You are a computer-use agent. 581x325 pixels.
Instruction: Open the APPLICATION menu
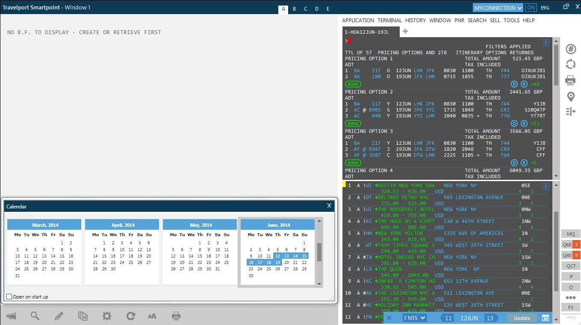[358, 20]
